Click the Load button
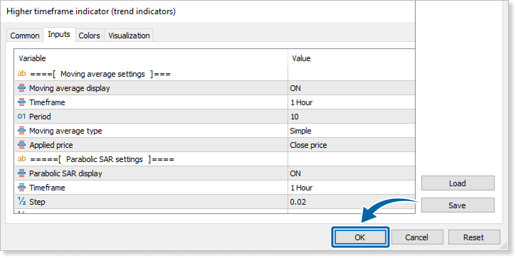 458,183
